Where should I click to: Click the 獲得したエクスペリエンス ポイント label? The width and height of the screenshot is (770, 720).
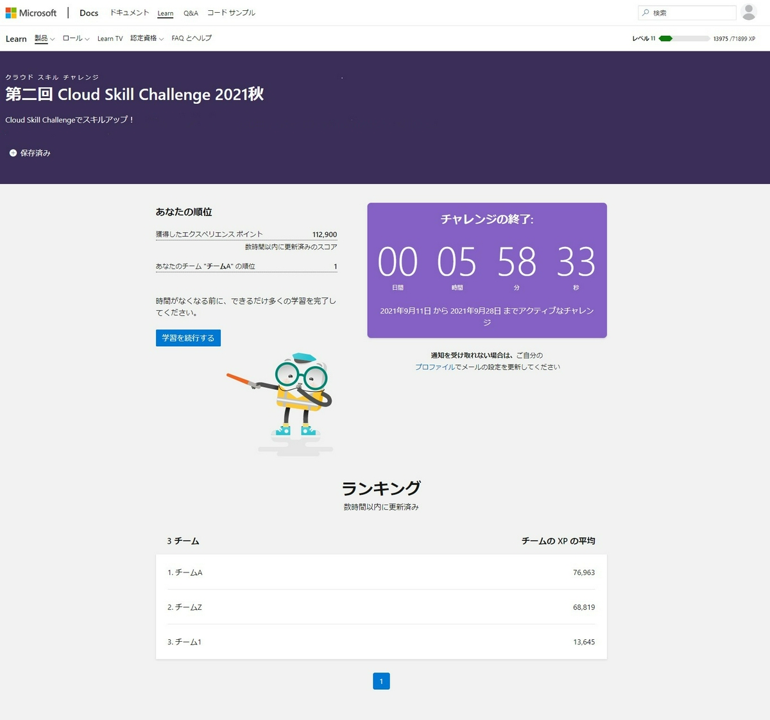(209, 234)
